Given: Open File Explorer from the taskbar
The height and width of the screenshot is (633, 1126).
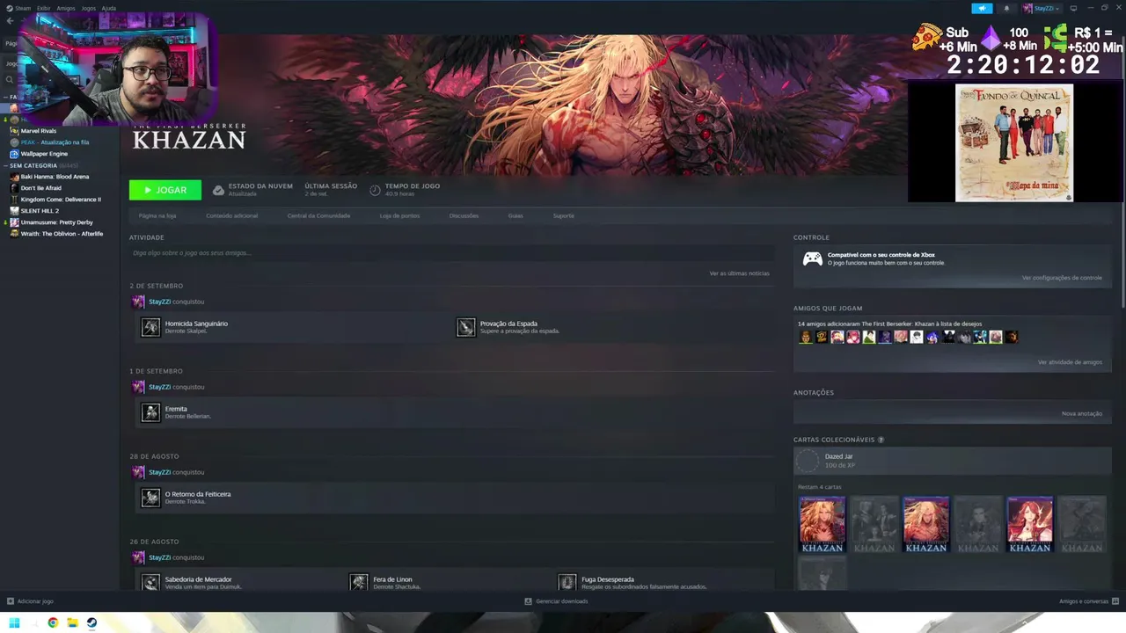Looking at the screenshot, I should (x=73, y=623).
